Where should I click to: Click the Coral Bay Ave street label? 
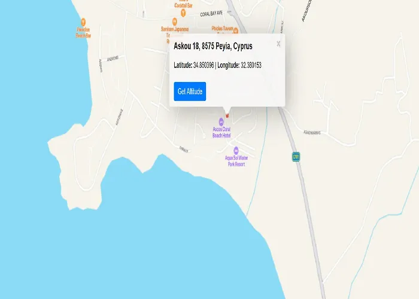[211, 13]
